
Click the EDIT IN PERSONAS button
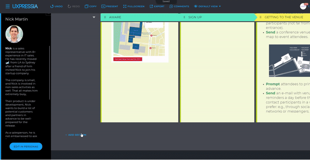click(x=26, y=146)
